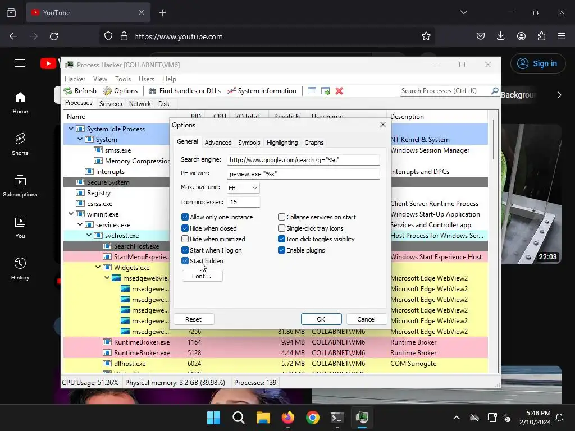This screenshot has width=575, height=431.
Task: Open YouTube History in sidebar
Action: [20, 269]
